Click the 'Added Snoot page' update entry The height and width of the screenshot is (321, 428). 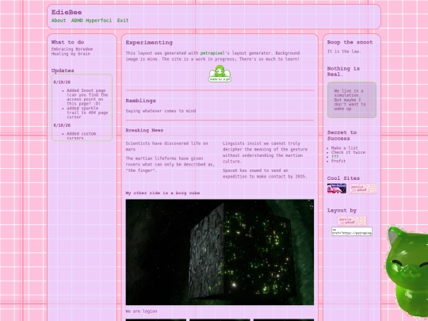coord(87,97)
